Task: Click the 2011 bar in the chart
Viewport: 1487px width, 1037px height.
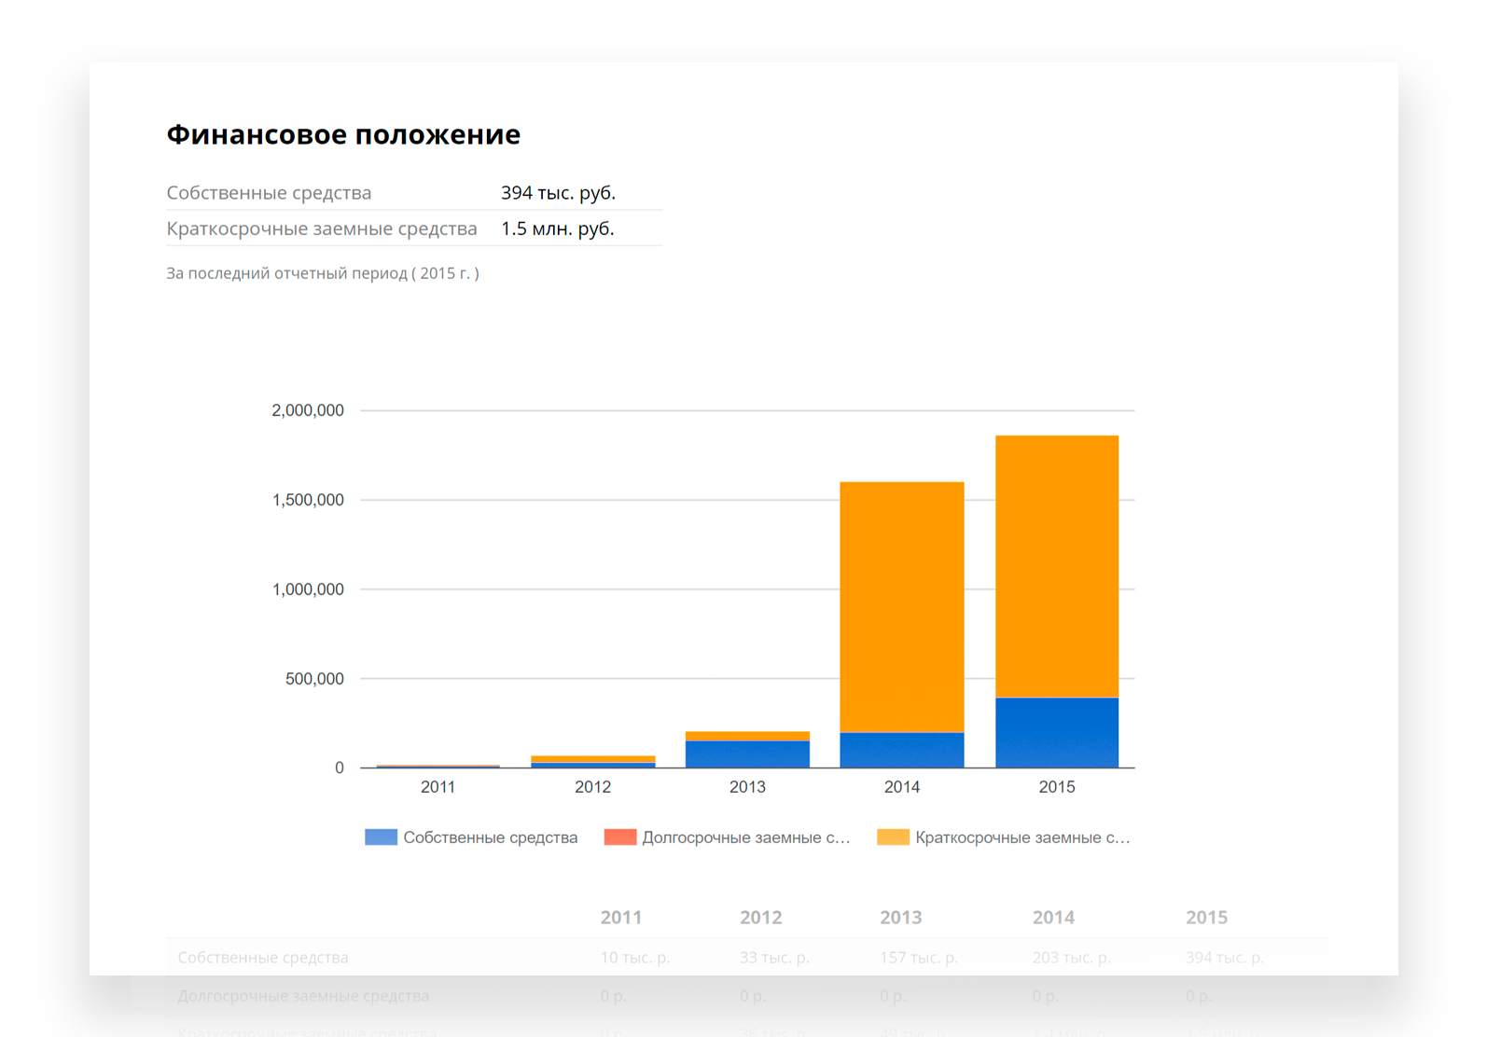Action: point(438,766)
